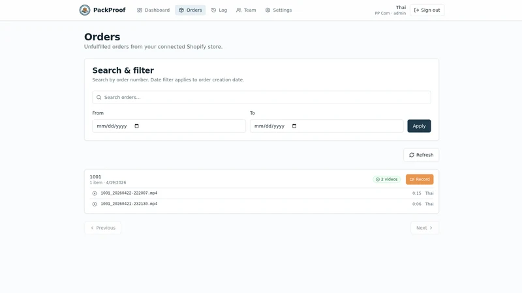Apply the date filter
Viewport: 522px width, 293px height.
pyautogui.click(x=419, y=126)
